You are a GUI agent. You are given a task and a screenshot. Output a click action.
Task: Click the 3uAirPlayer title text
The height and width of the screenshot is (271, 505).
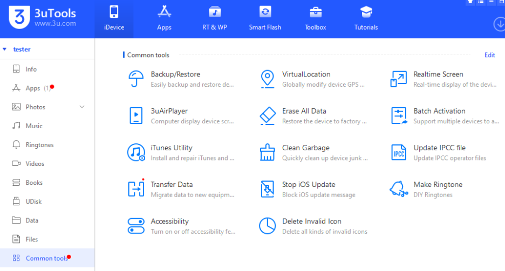click(x=169, y=111)
